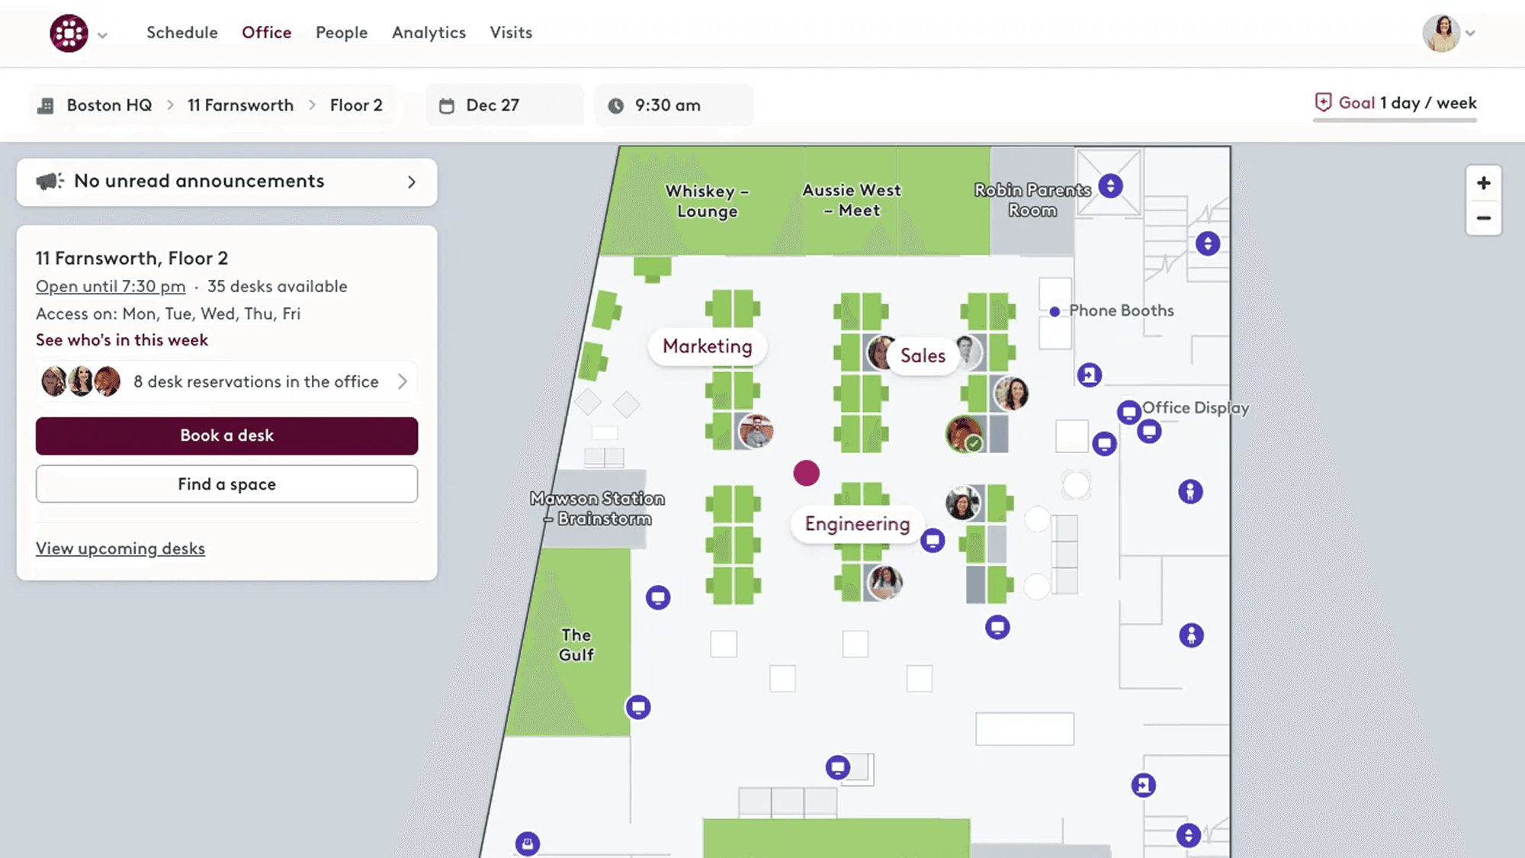The width and height of the screenshot is (1525, 858).
Task: Click the Find a space button
Action: 226,484
